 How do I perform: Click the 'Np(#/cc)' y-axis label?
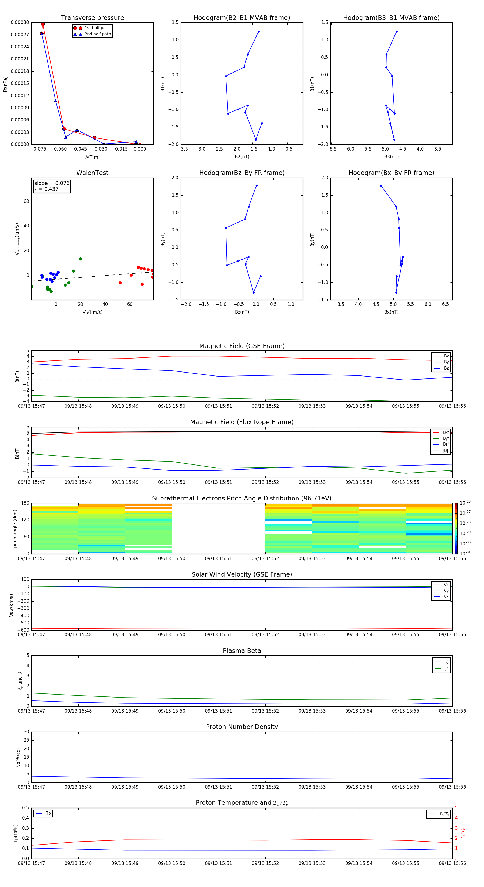(18, 757)
